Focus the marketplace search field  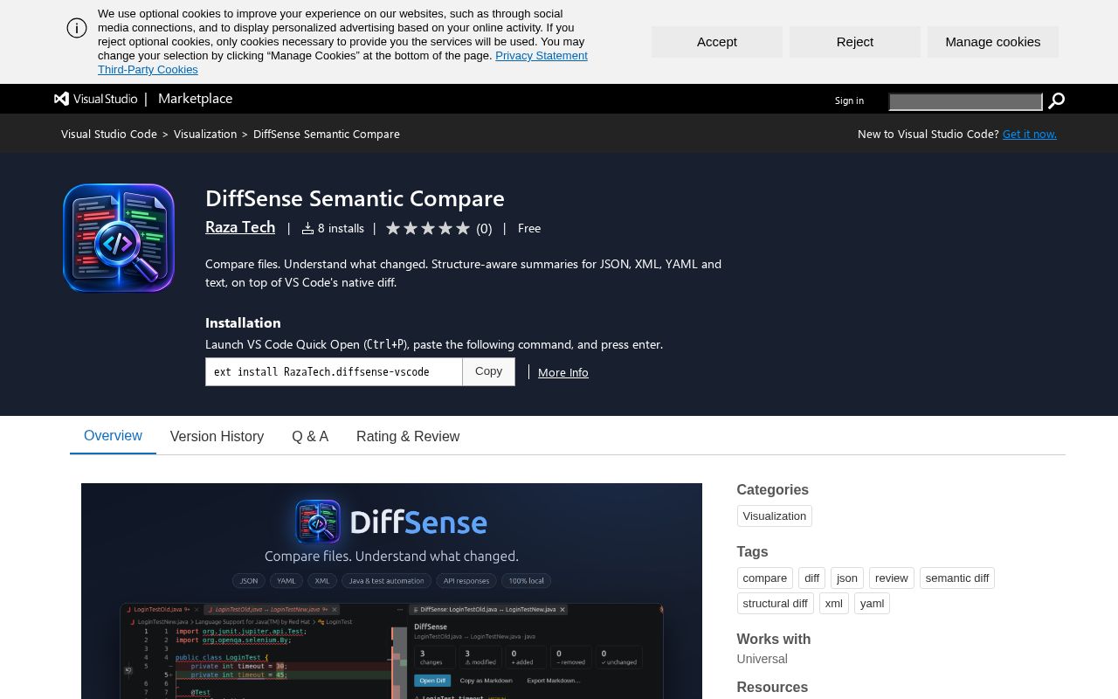pos(965,102)
